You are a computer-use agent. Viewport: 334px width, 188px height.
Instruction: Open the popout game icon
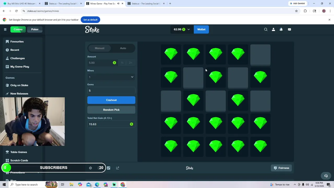[117, 168]
